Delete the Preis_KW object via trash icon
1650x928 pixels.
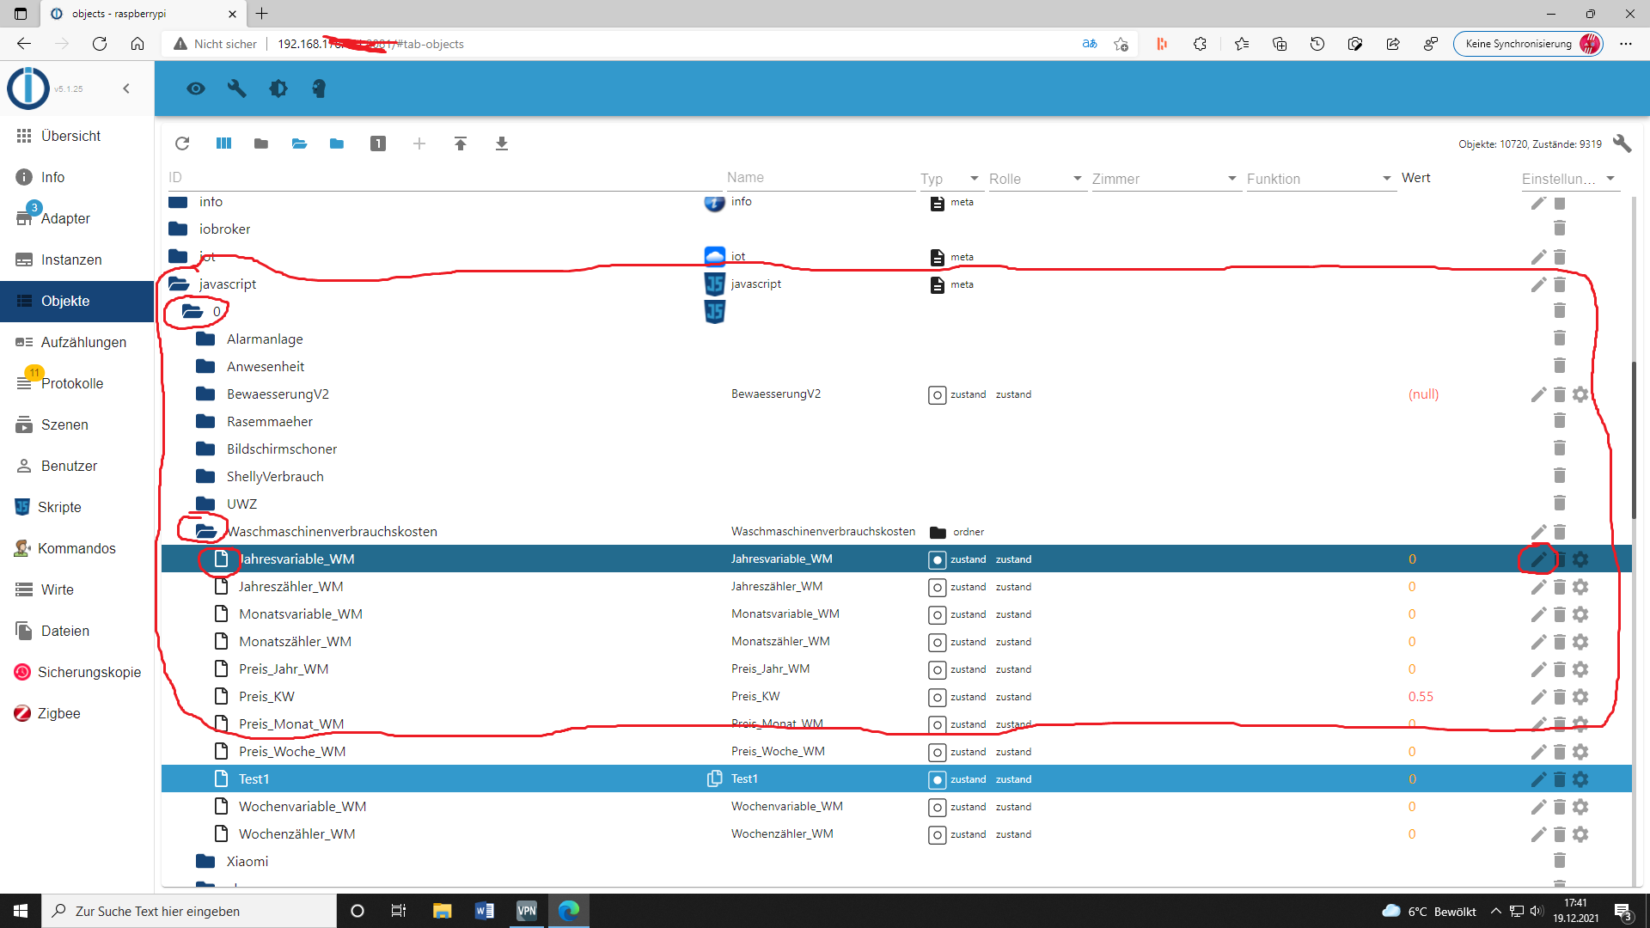pos(1560,697)
